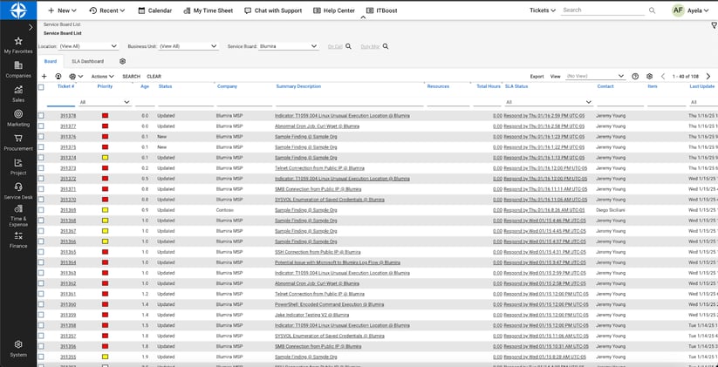Open ticket 391377 link
The height and width of the screenshot is (367, 718).
[67, 126]
